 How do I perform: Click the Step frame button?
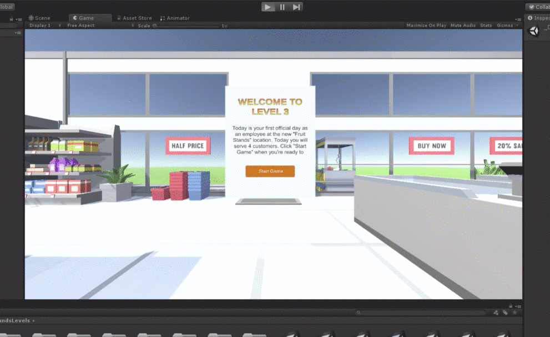pyautogui.click(x=296, y=7)
